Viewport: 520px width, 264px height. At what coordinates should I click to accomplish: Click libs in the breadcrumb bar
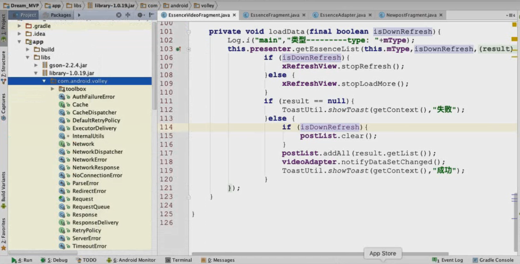[74, 5]
